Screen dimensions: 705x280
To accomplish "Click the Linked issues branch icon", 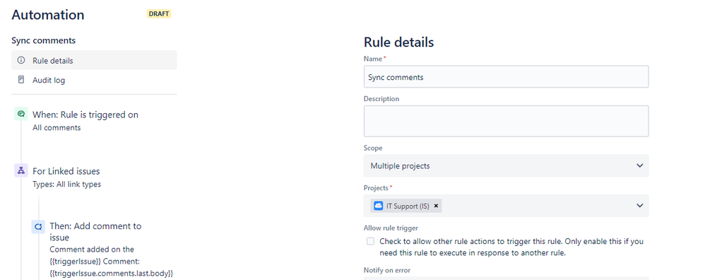I will [20, 170].
